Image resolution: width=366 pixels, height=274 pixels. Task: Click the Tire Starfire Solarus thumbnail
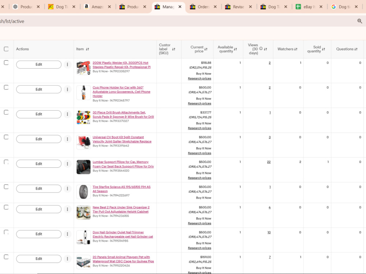83,192
